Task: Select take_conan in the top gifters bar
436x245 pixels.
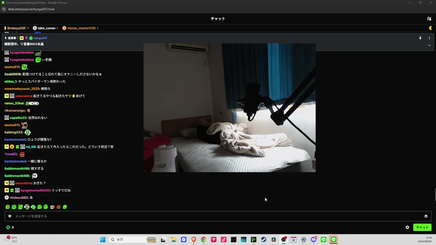Action: pos(45,28)
